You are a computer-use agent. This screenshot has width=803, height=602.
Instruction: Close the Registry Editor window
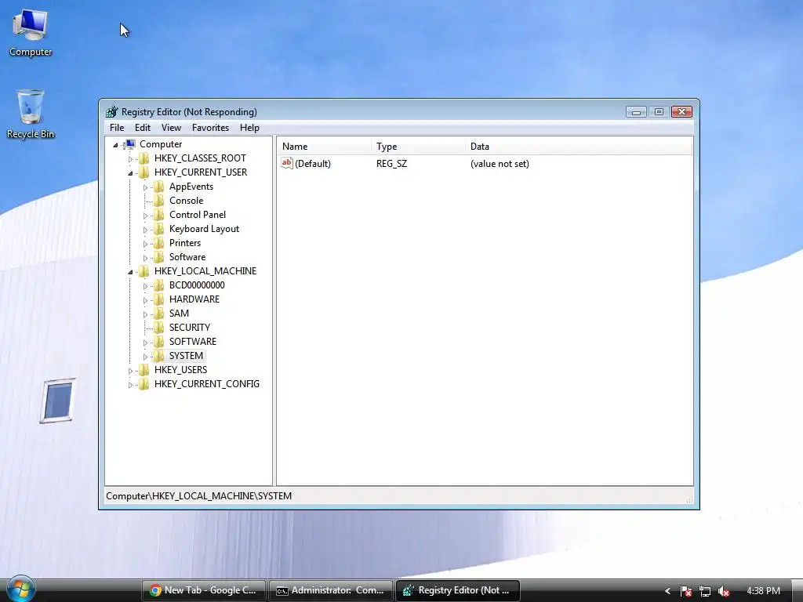681,111
